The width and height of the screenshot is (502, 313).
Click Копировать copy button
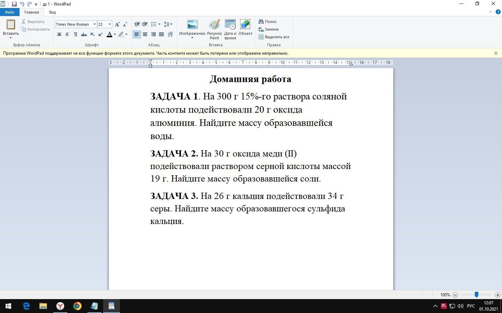click(36, 29)
